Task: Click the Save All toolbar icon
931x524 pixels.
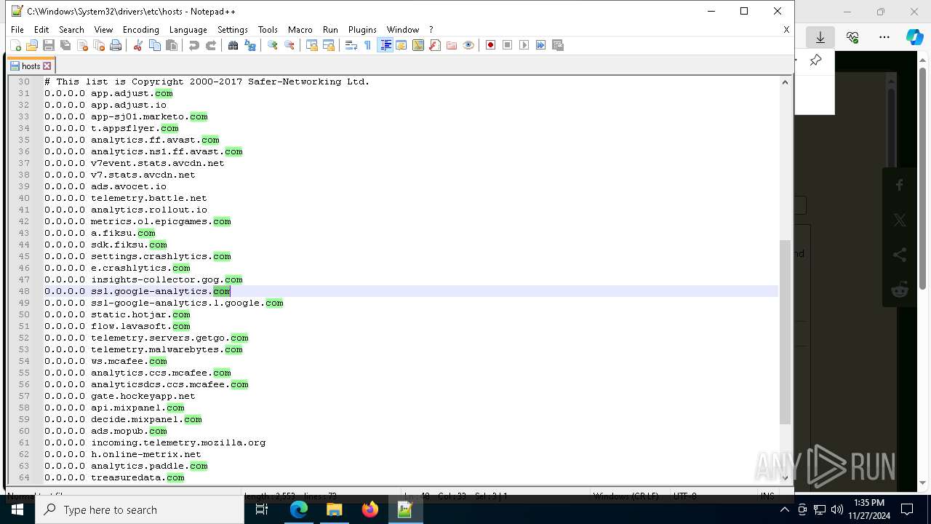Action: [x=65, y=45]
